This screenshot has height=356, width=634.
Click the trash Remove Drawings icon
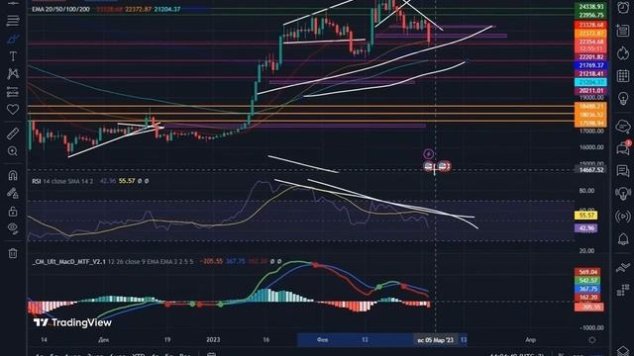pyautogui.click(x=13, y=253)
